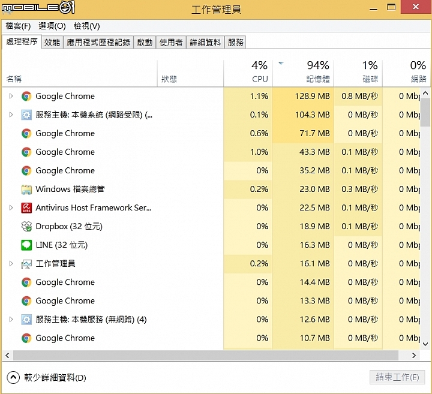Click the gear icon of 服務主機: 本機系統

tap(26, 115)
